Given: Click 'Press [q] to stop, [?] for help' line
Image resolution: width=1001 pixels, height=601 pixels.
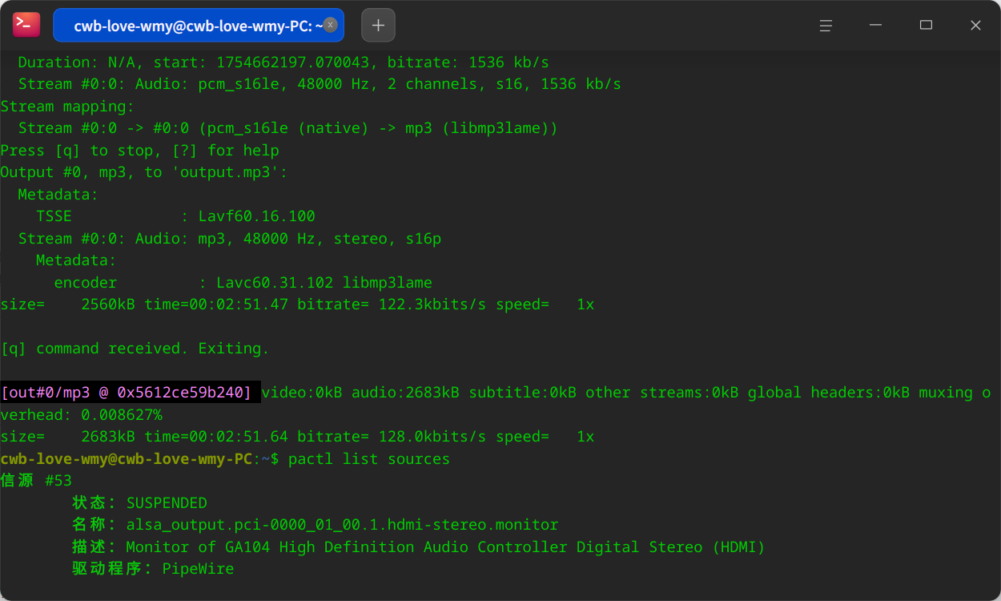Looking at the screenshot, I should (x=139, y=151).
